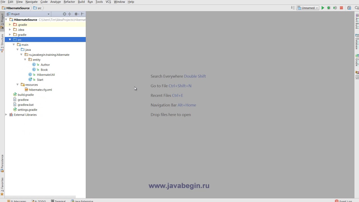Viewport: 359px width, 202px height.
Task: Collapse the src folder arrow
Action: [x=10, y=40]
